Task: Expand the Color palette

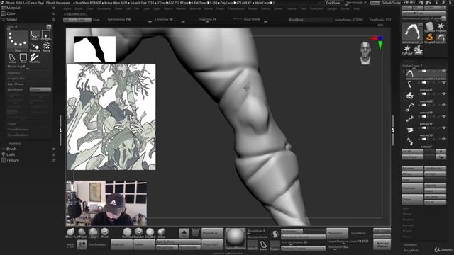Action: [x=11, y=13]
